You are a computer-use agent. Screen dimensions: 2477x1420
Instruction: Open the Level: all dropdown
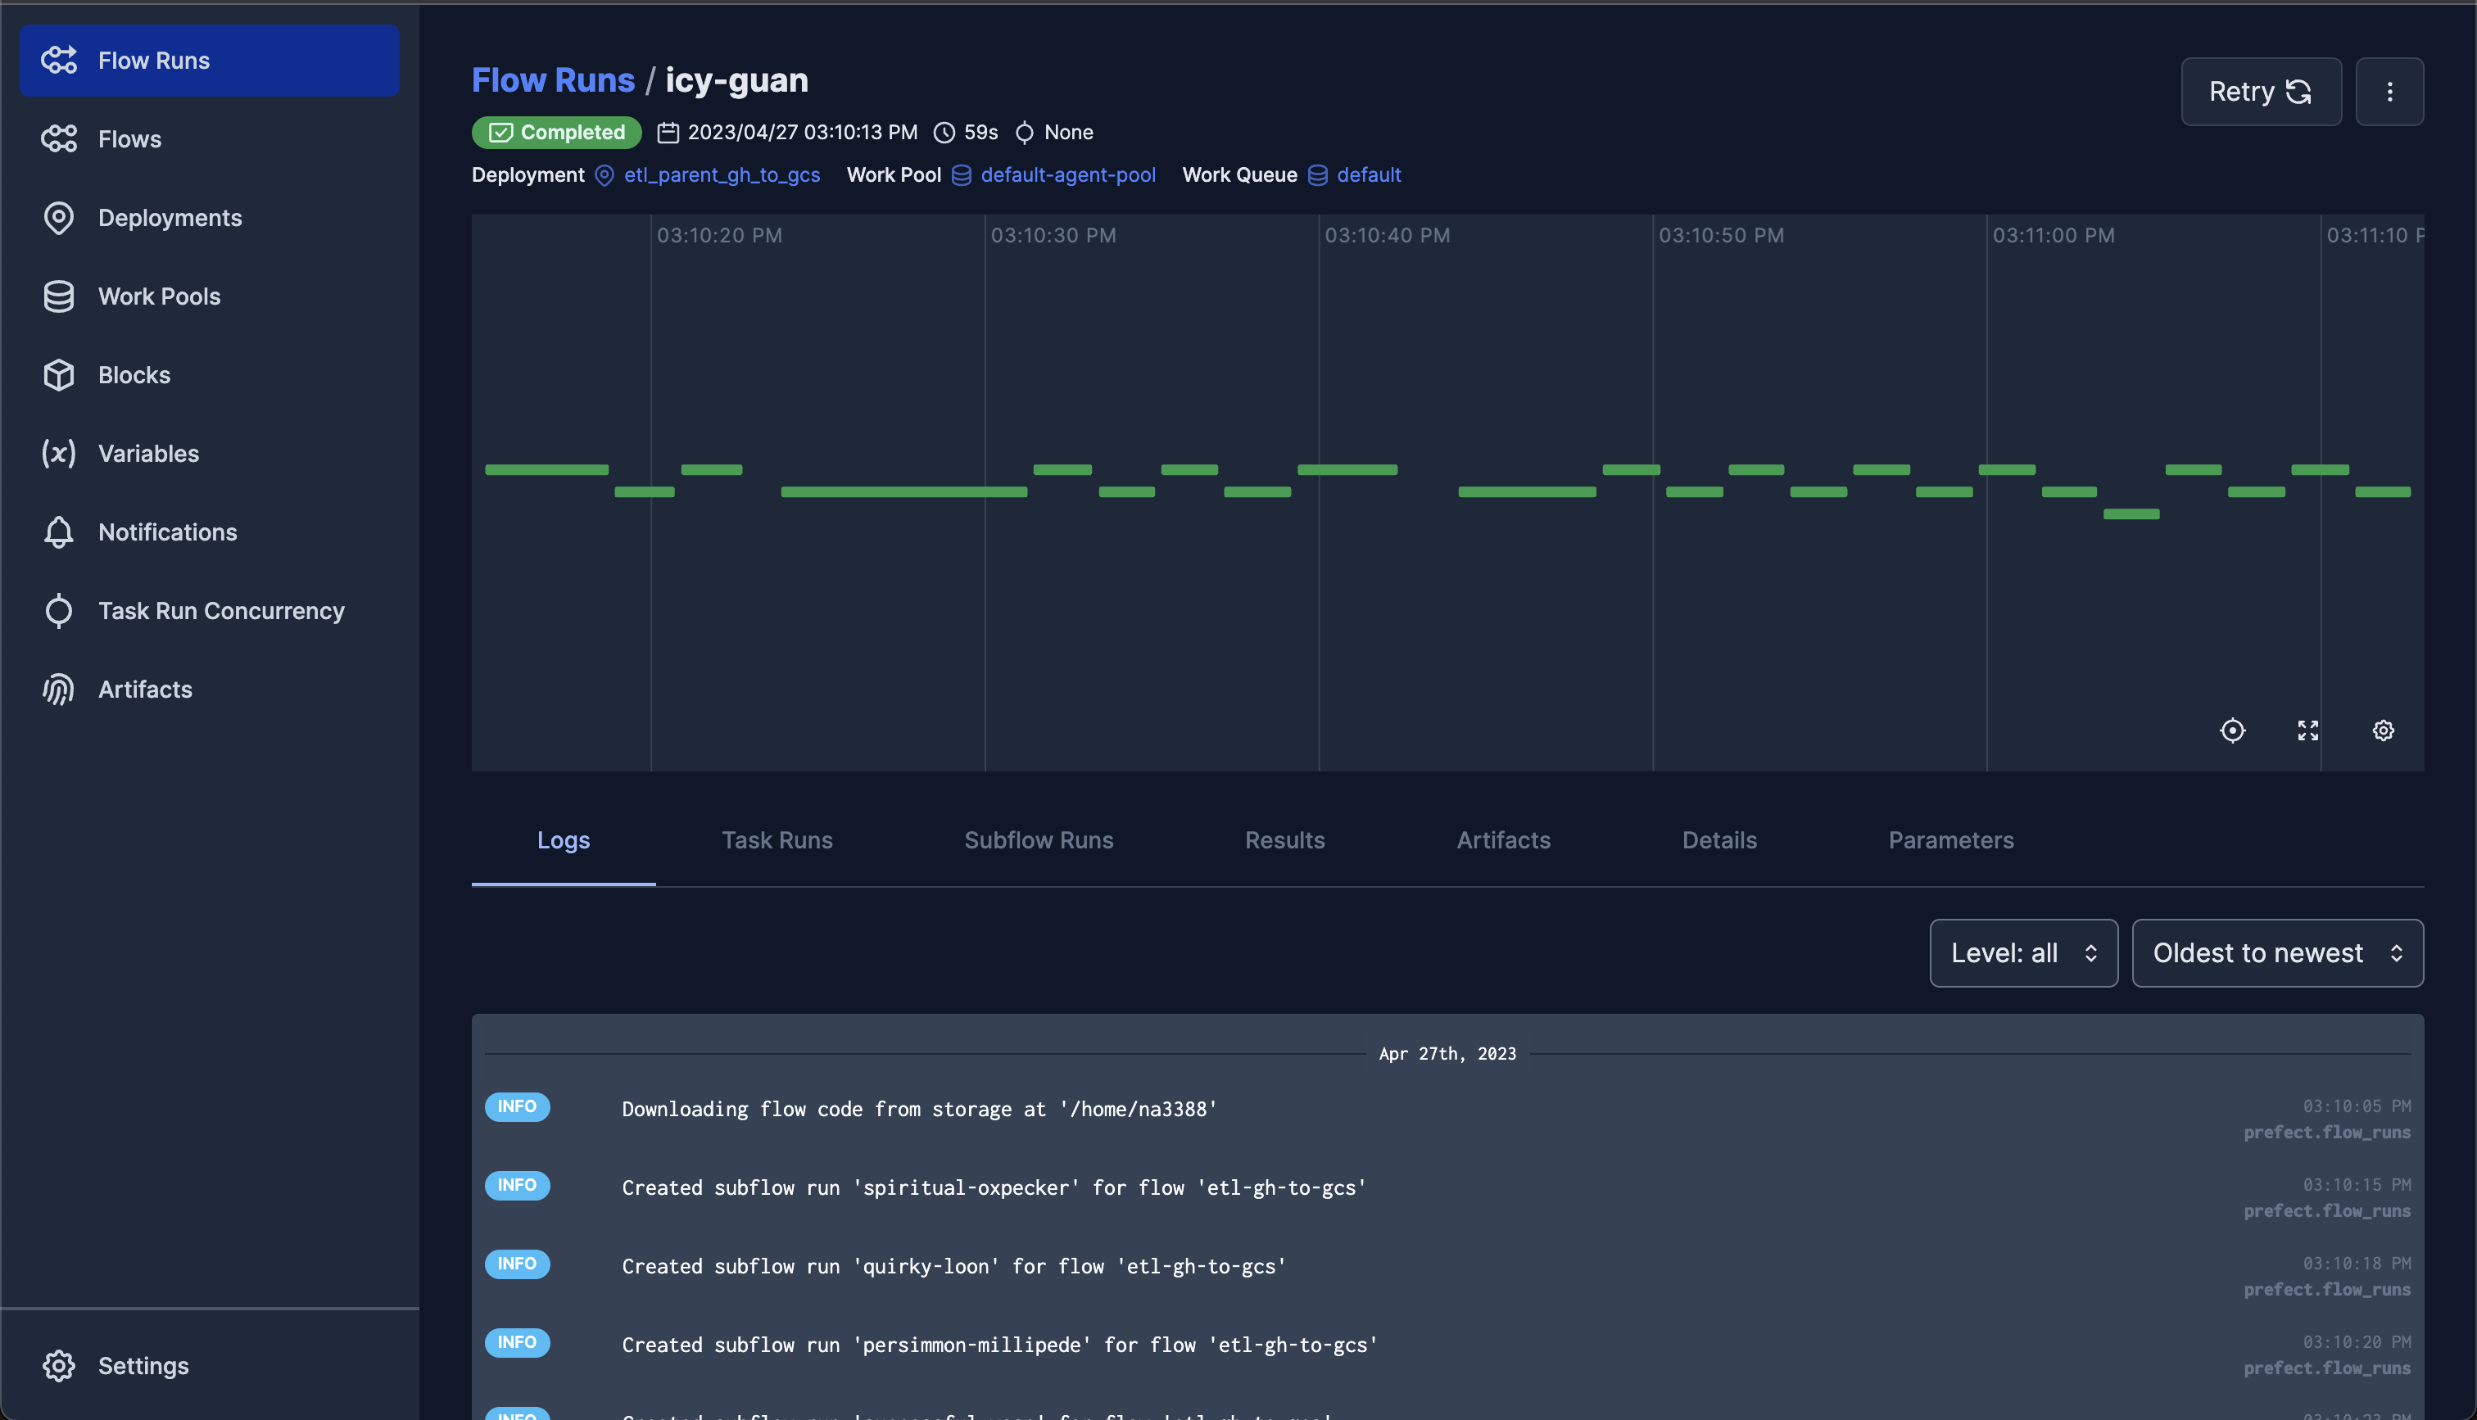click(x=2023, y=953)
